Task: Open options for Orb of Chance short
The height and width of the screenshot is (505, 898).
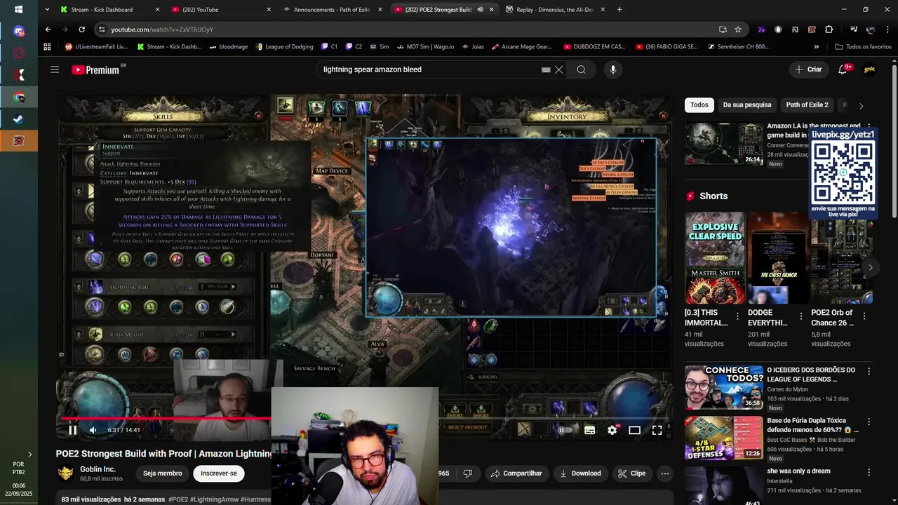Action: (x=864, y=316)
